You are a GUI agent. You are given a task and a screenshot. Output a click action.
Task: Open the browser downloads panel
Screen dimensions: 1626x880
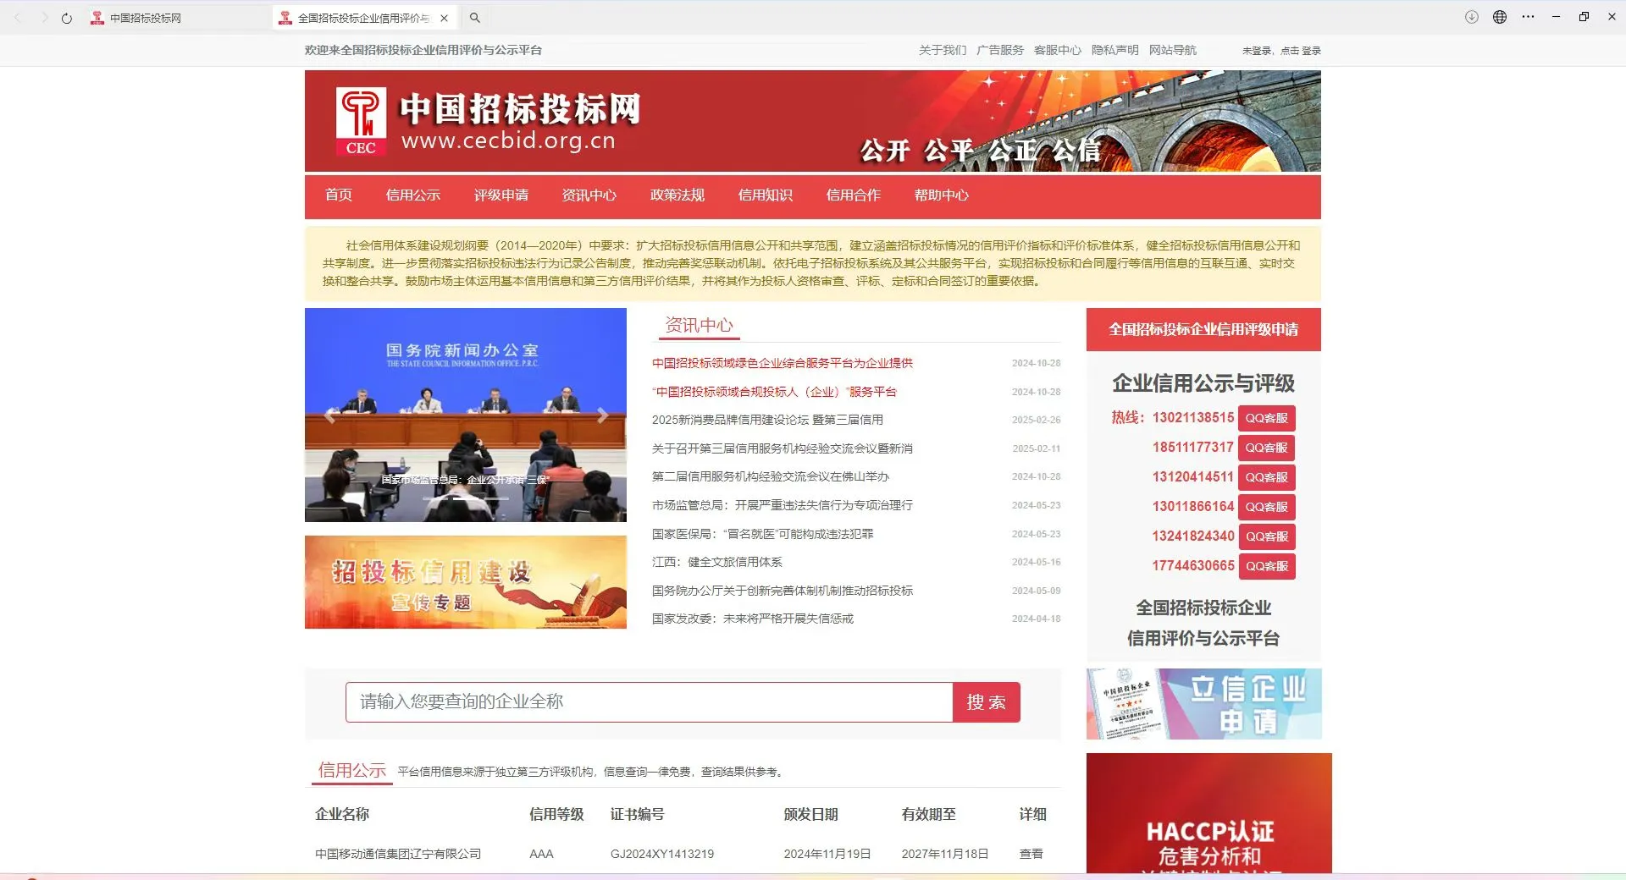1471,17
